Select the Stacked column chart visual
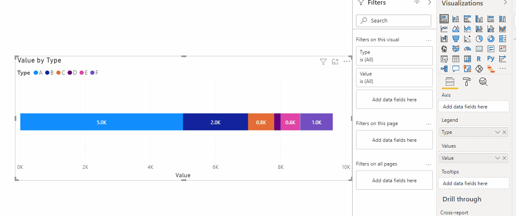 [x=456, y=19]
